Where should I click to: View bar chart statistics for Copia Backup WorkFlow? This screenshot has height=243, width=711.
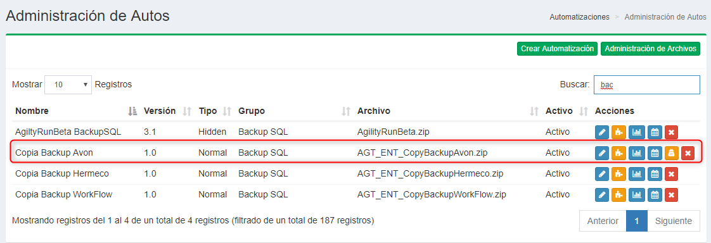(x=637, y=195)
